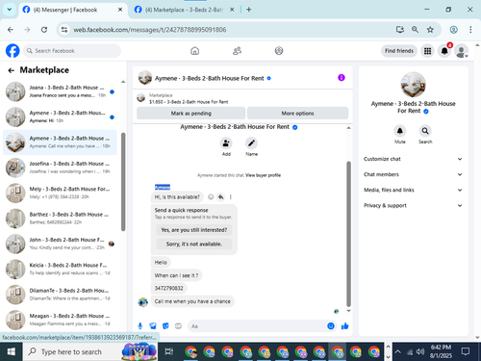This screenshot has width=481, height=361.
Task: Open Aymene 'Hi' conversation
Action: (x=60, y=116)
